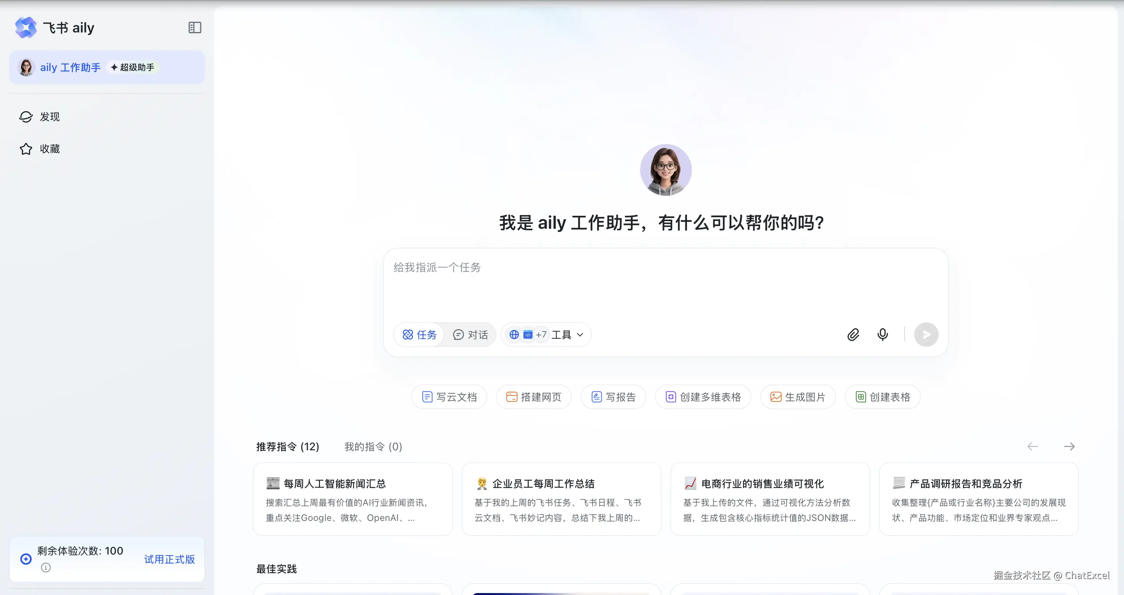The height and width of the screenshot is (595, 1124).
Task: Click the paperclip attachment icon
Action: [x=853, y=335]
